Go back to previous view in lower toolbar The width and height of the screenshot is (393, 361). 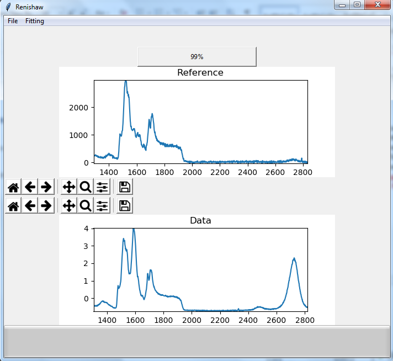30,205
